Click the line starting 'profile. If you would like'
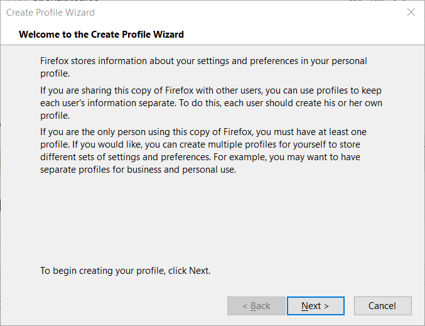 tap(200, 144)
